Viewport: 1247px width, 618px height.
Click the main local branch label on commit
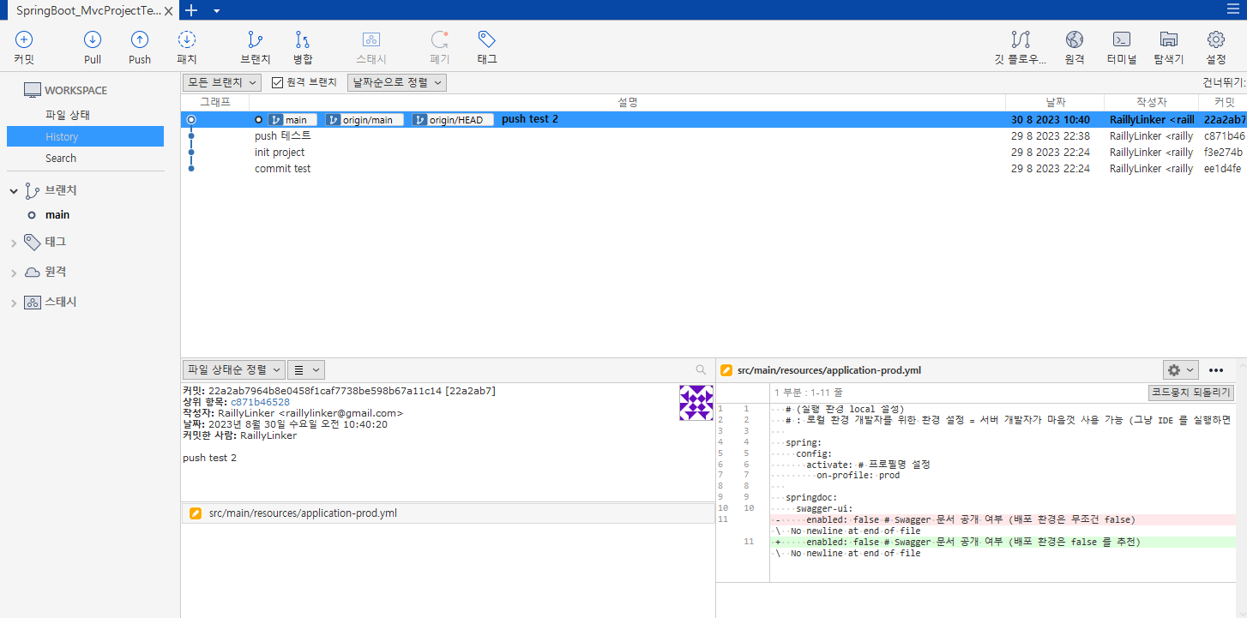(x=292, y=120)
